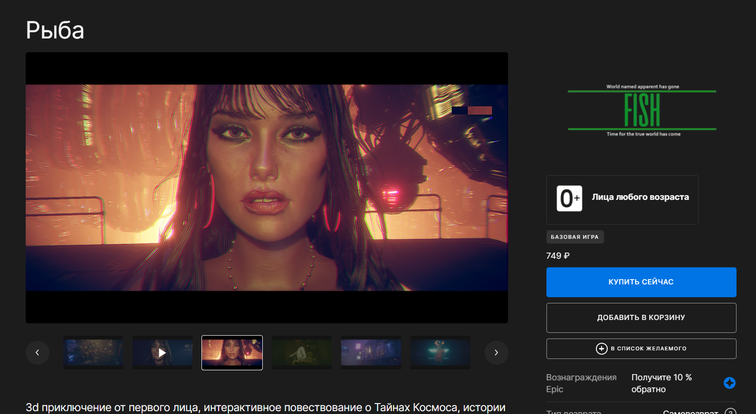Click the Epic Rewards blue star icon

[x=729, y=383]
